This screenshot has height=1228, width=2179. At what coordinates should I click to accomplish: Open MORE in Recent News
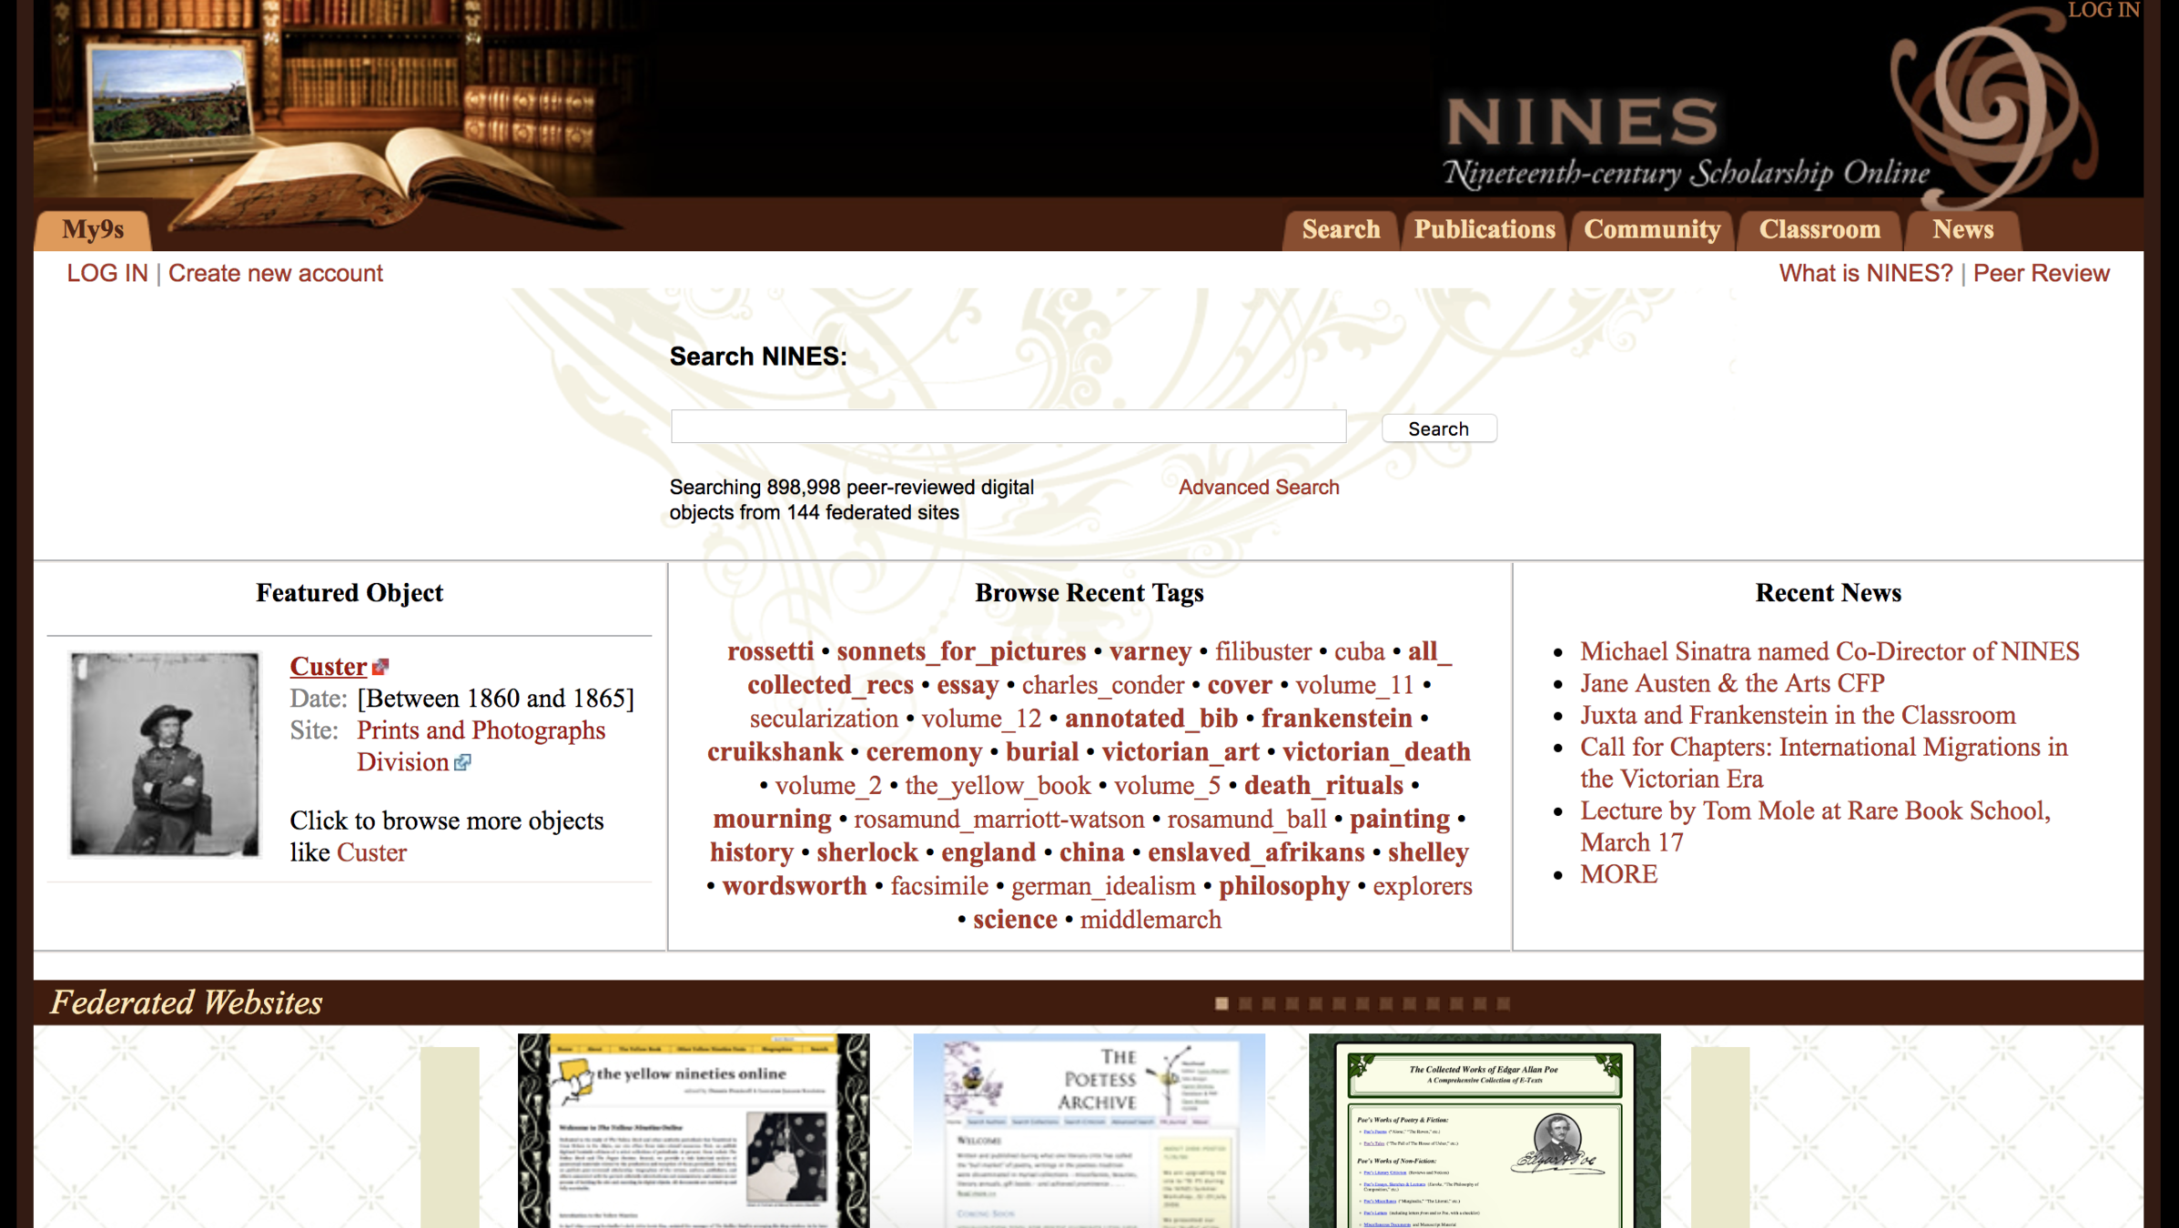click(1618, 874)
